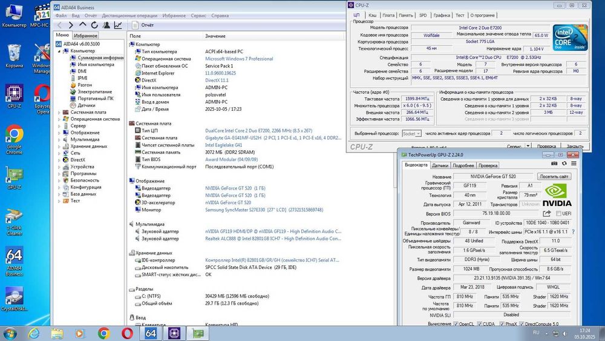Expand Мультимедиа tree node
The image size is (605, 341).
pos(59,140)
